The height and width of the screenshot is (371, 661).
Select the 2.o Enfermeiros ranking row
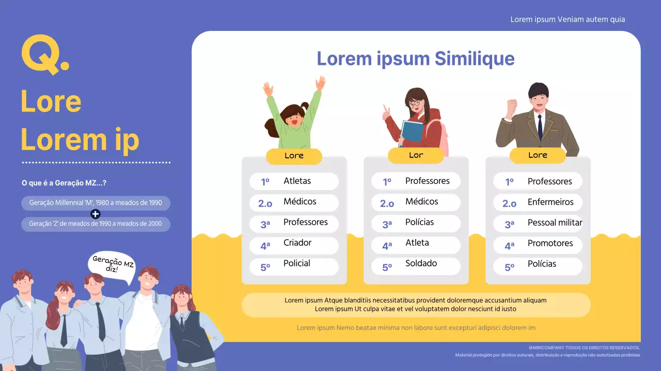[x=538, y=203]
